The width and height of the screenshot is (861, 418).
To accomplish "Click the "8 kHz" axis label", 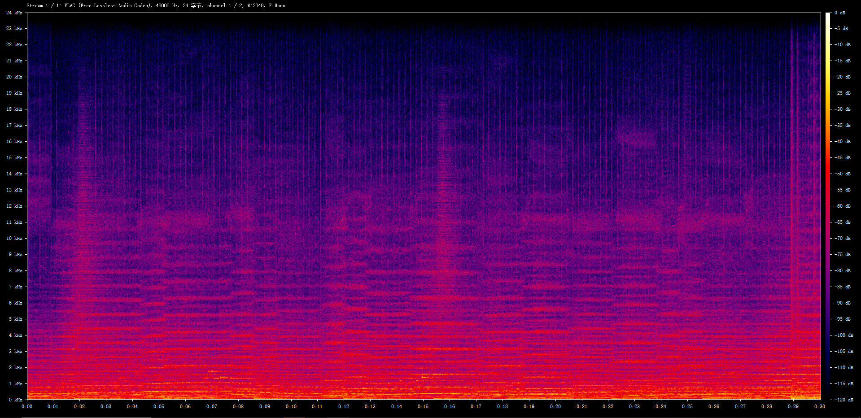I will (x=15, y=270).
